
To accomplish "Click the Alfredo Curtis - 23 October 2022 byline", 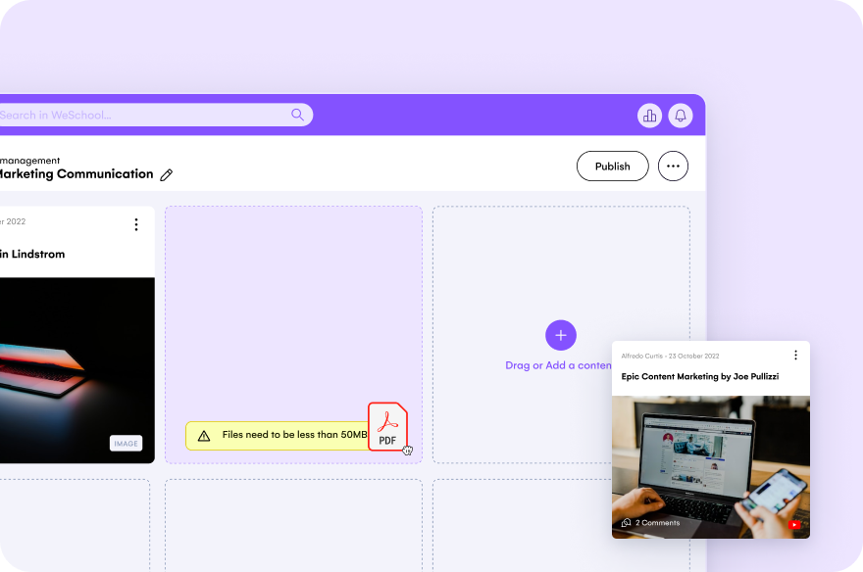I will click(671, 357).
